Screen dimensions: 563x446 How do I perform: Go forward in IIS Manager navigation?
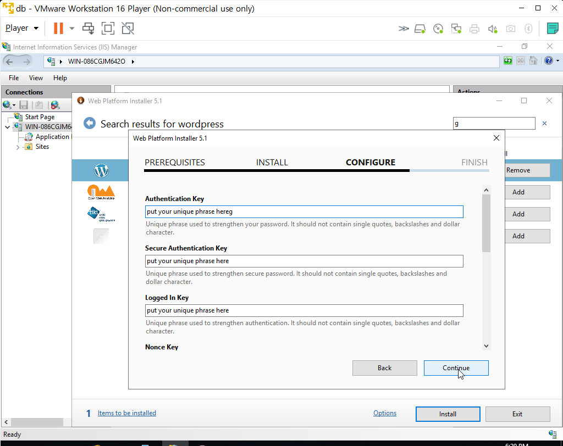point(26,62)
